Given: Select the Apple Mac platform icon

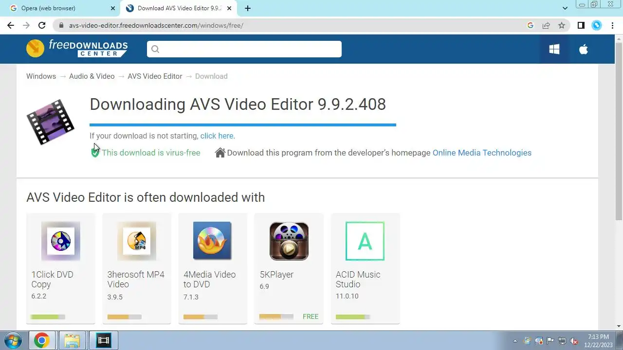Looking at the screenshot, I should pyautogui.click(x=583, y=49).
